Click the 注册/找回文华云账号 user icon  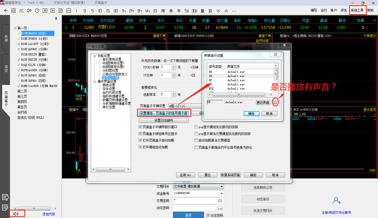336,201
